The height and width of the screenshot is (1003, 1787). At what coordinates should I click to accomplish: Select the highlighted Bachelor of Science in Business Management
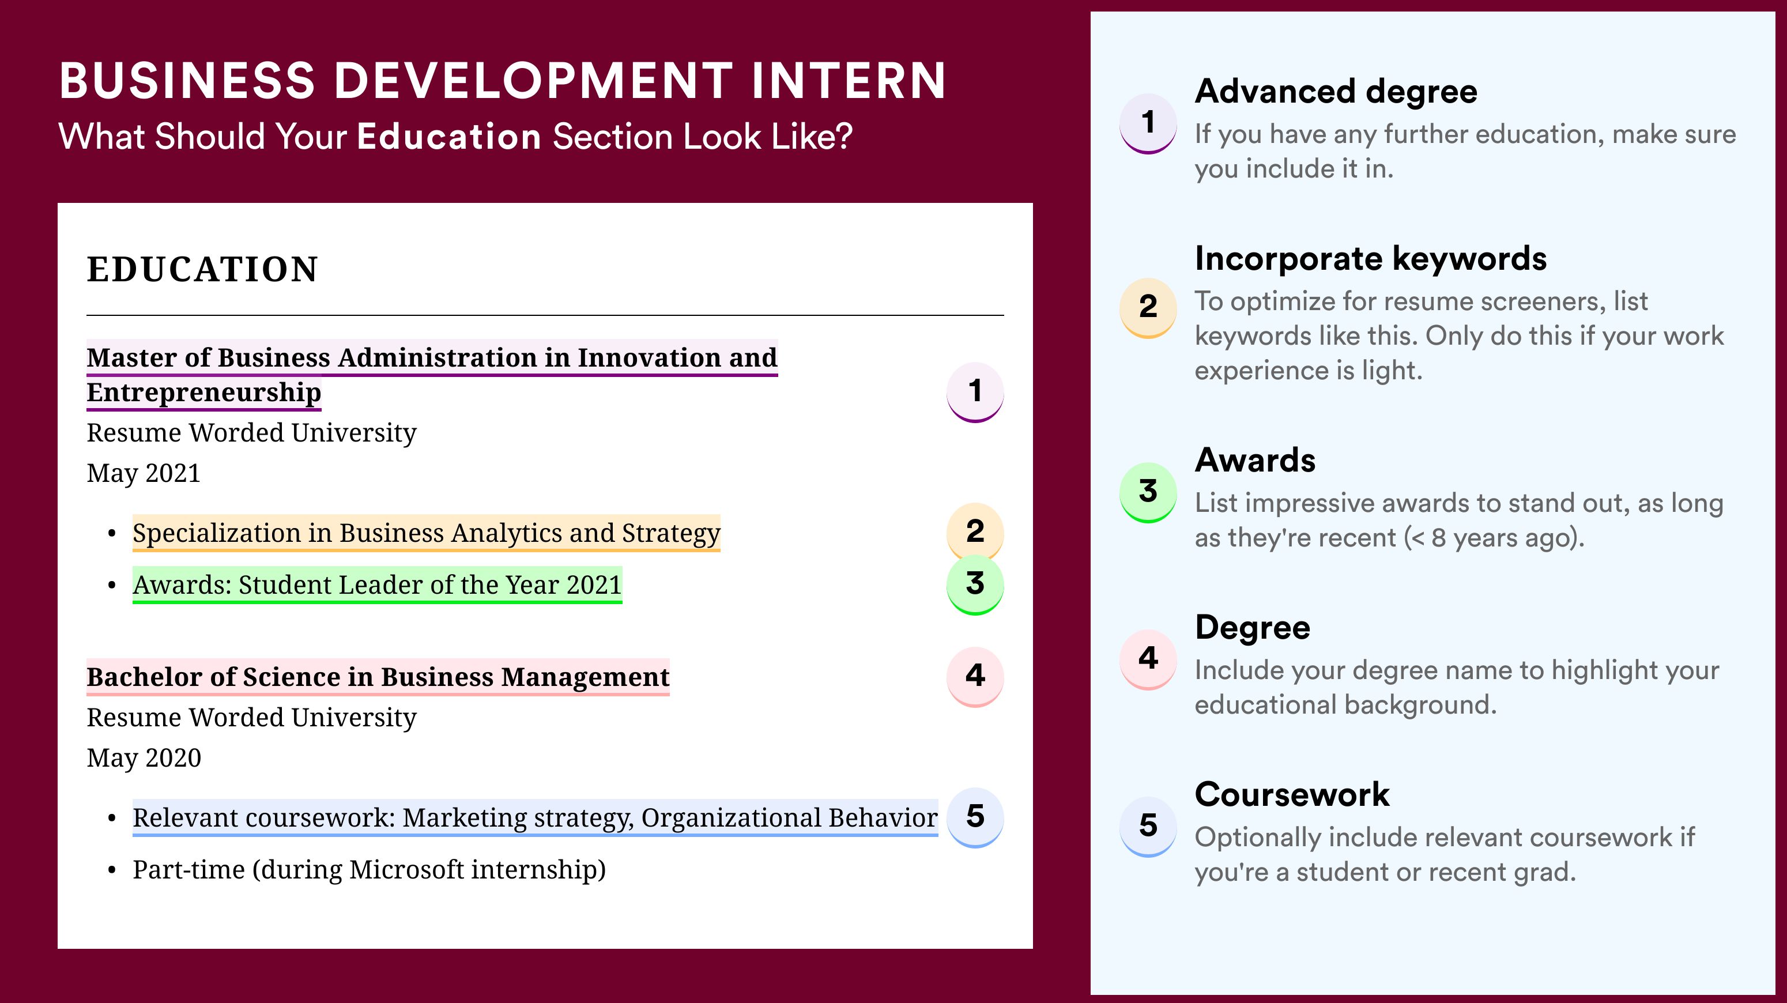pyautogui.click(x=378, y=677)
